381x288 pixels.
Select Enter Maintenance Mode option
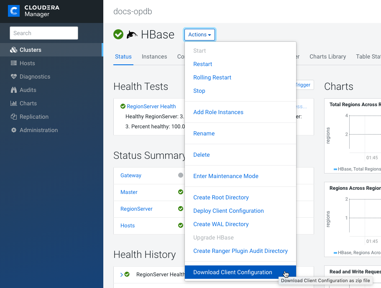pyautogui.click(x=225, y=176)
